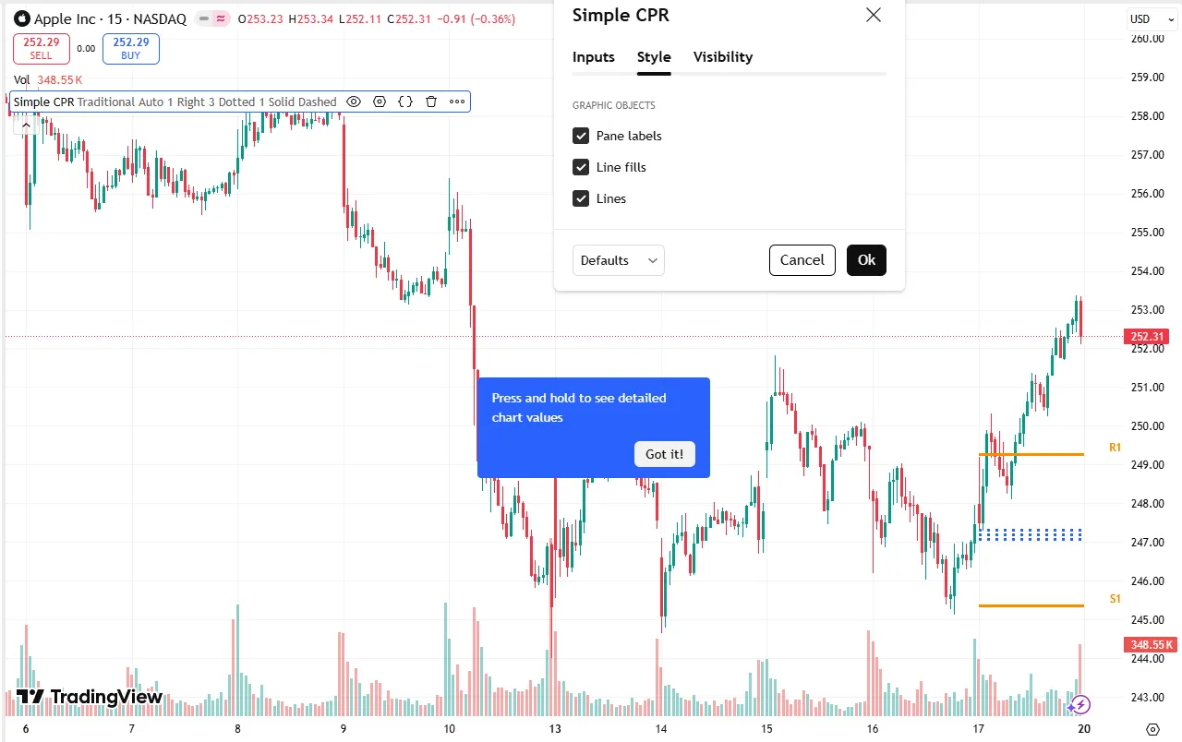Viewport: 1182px width, 742px height.
Task: Close the Simple CPR dialog
Action: point(873,15)
